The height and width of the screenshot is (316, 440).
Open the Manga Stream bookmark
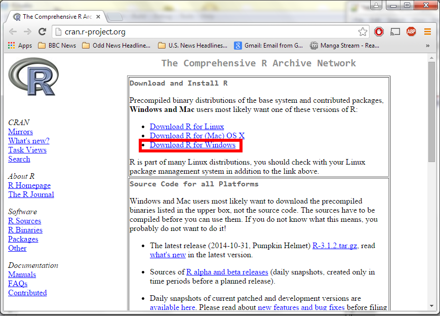(x=345, y=46)
